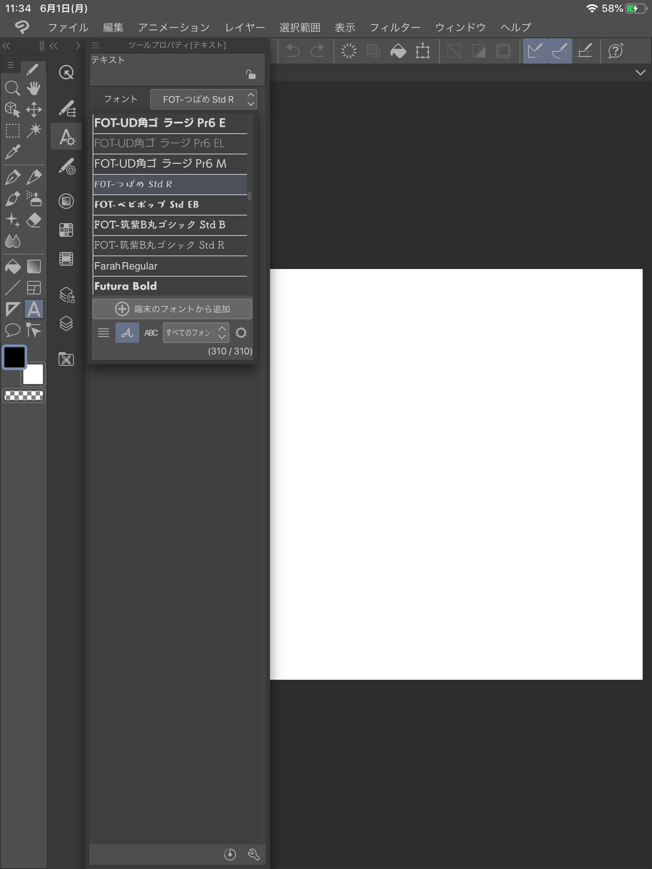Toggle Snap to Grid
This screenshot has height=869, width=652.
click(x=585, y=51)
